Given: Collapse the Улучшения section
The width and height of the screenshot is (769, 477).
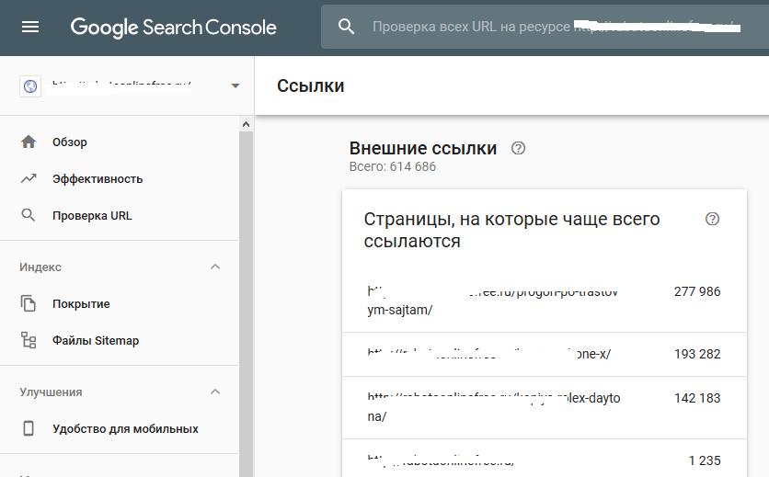Looking at the screenshot, I should 215,392.
